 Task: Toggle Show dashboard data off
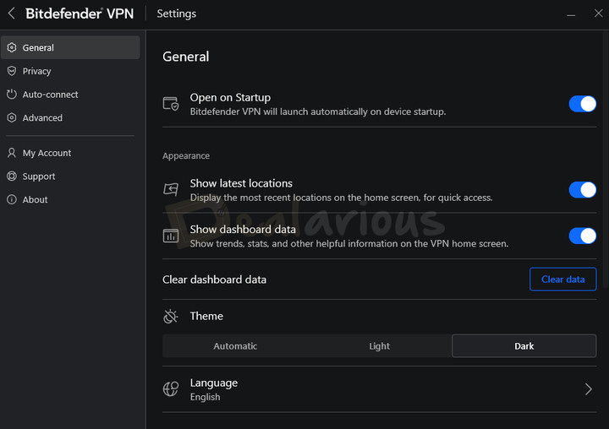582,236
